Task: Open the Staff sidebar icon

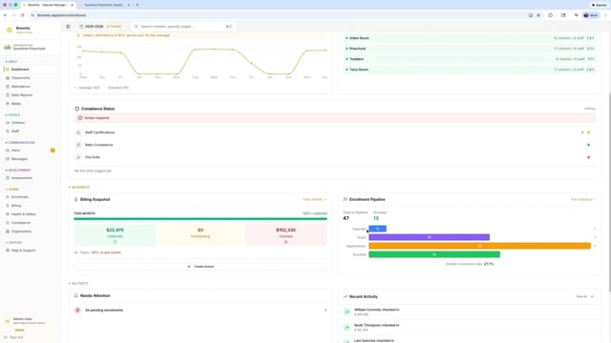Action: tap(8, 131)
